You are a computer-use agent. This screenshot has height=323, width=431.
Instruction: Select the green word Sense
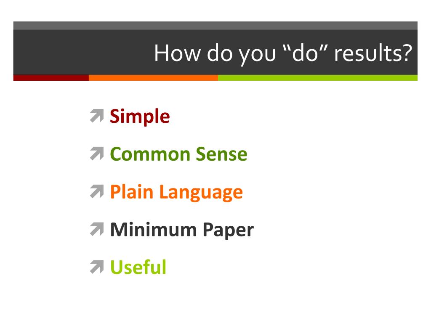pyautogui.click(x=221, y=154)
